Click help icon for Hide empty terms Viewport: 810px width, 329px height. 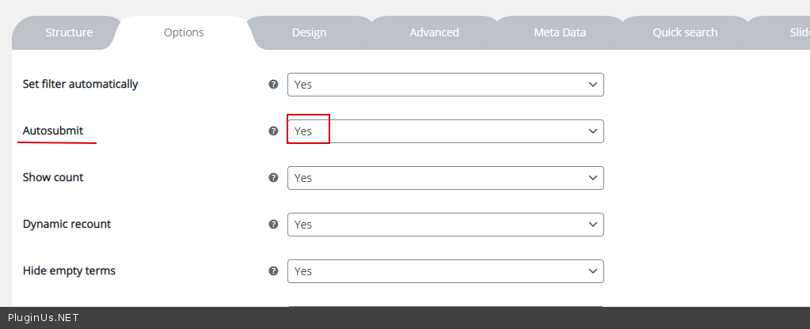point(273,271)
